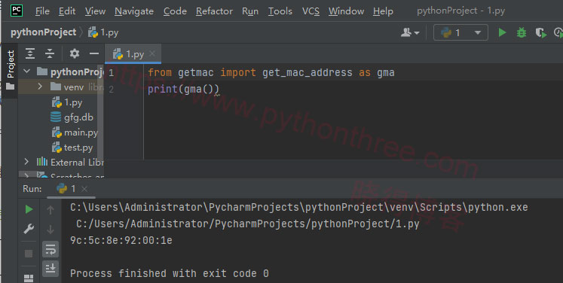Click line number 2 in gutter
This screenshot has height=283, width=563.
pyautogui.click(x=112, y=90)
